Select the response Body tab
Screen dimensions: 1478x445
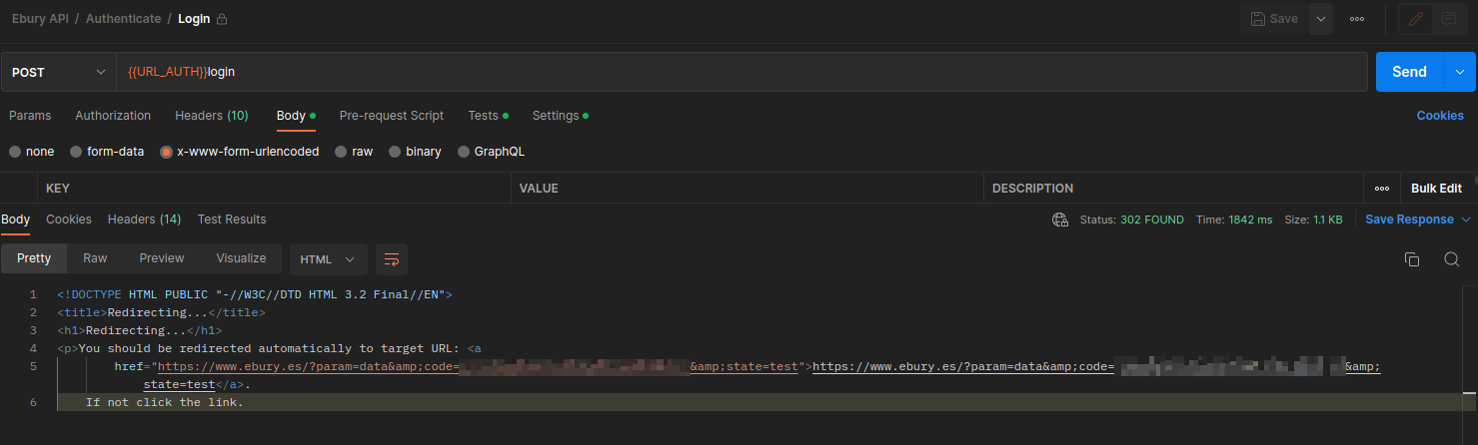click(x=15, y=220)
